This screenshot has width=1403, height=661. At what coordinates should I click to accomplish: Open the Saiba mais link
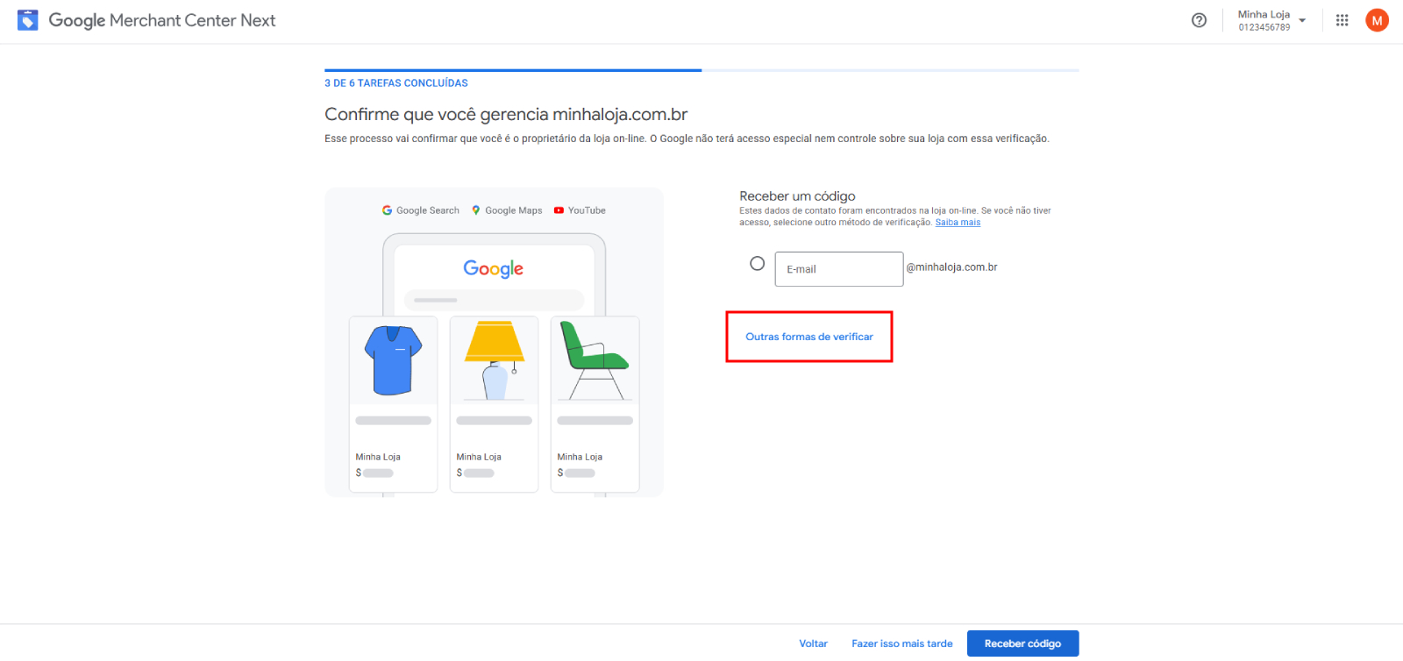click(x=958, y=222)
